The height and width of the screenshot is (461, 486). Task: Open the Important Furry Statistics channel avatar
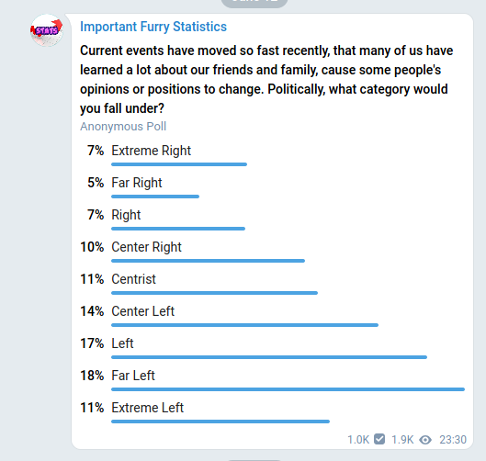coord(47,30)
